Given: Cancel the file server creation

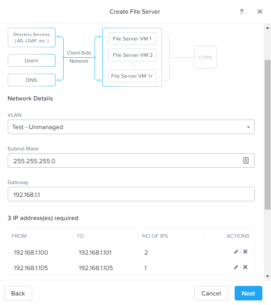Looking at the screenshot, I should [211, 293].
